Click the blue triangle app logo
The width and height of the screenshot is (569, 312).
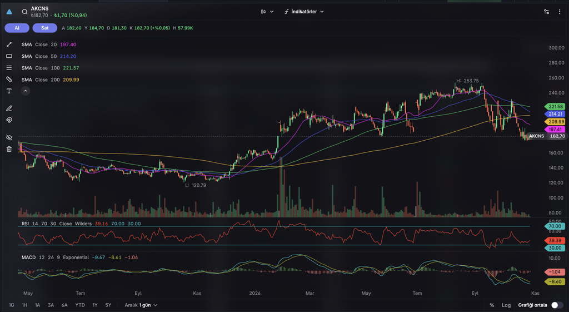point(9,12)
